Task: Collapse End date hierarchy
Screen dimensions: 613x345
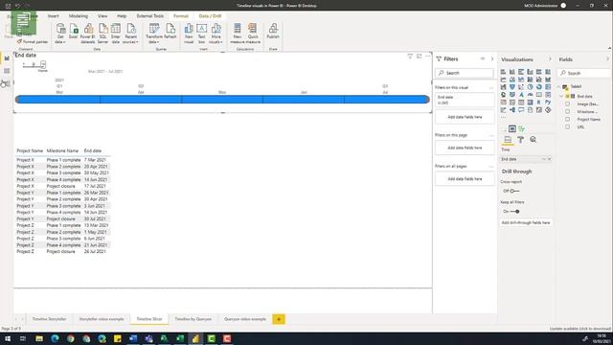Action: [x=562, y=96]
